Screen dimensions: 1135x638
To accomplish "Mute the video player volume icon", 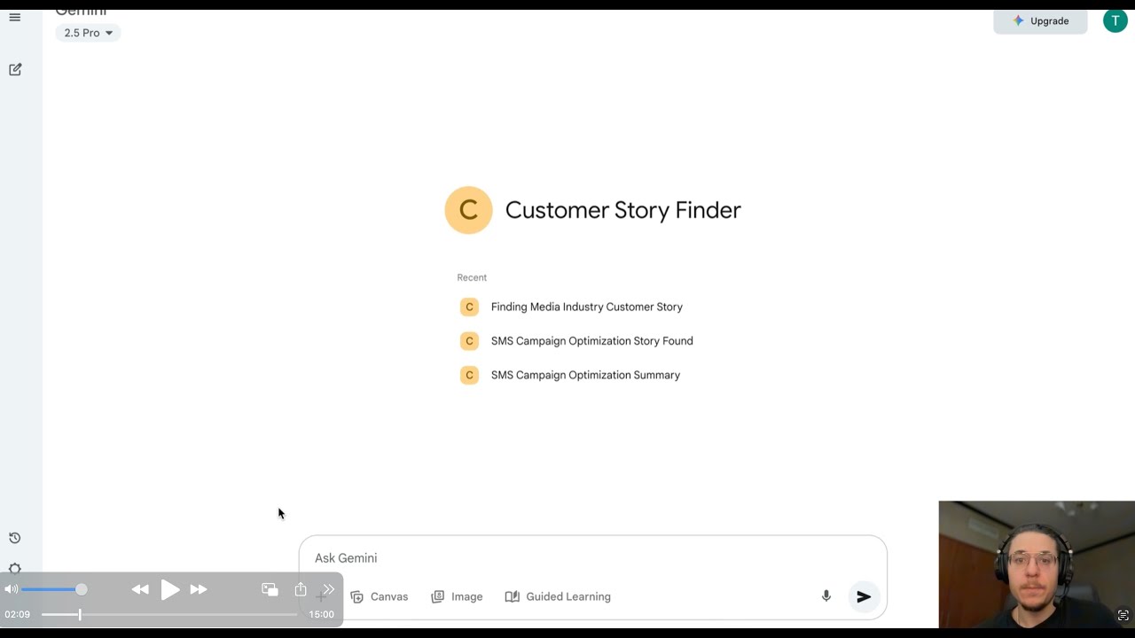I will 11,589.
